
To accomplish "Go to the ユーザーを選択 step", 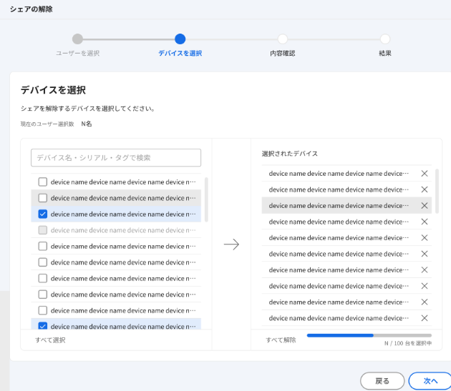I will tap(78, 39).
